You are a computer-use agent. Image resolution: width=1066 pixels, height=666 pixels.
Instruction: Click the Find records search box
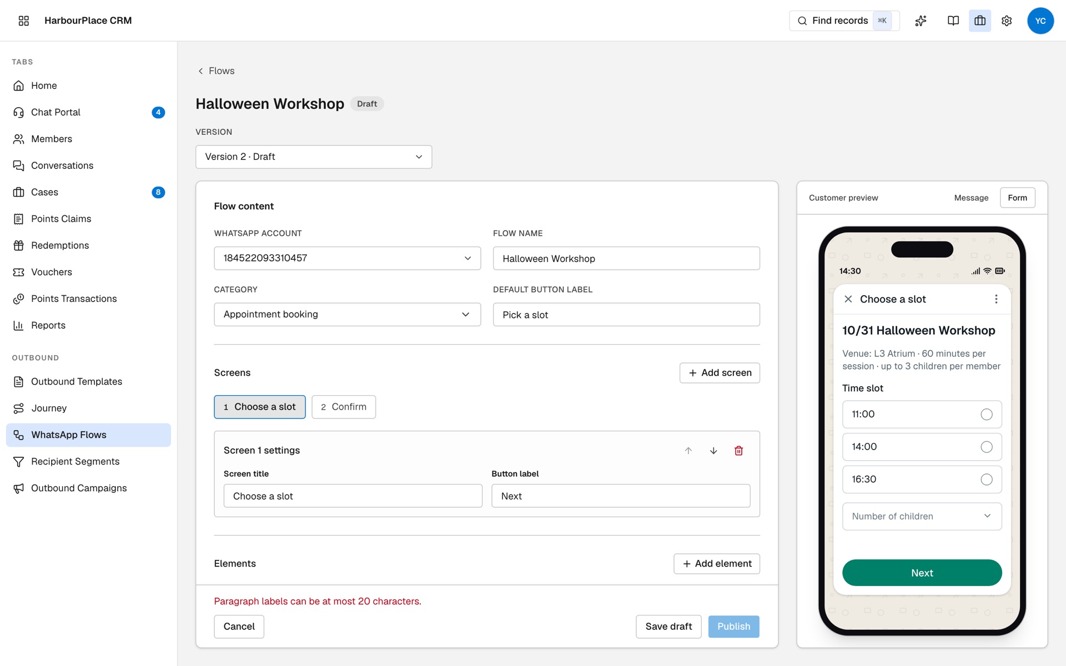tap(844, 21)
